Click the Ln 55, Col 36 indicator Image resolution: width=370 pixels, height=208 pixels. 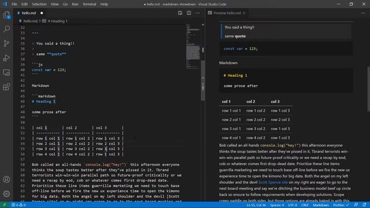pyautogui.click(x=256, y=205)
